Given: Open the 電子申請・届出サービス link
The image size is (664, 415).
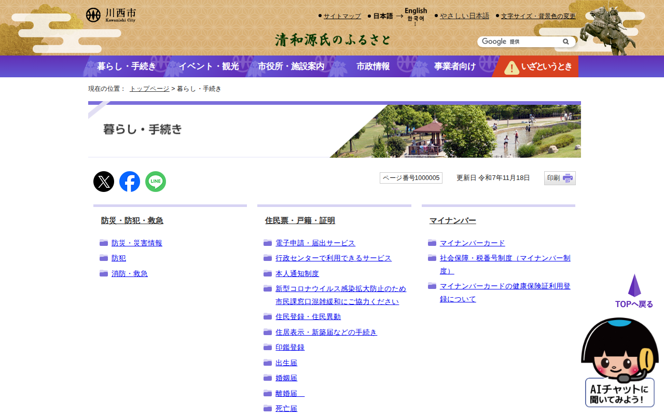Looking at the screenshot, I should click(x=315, y=243).
